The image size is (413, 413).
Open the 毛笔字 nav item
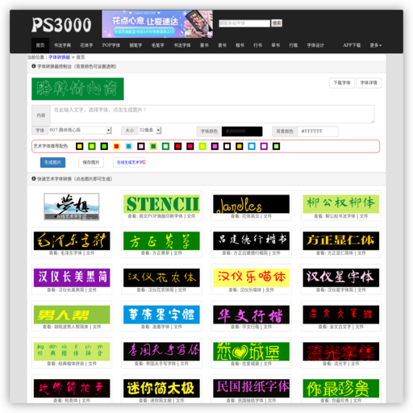click(x=157, y=45)
